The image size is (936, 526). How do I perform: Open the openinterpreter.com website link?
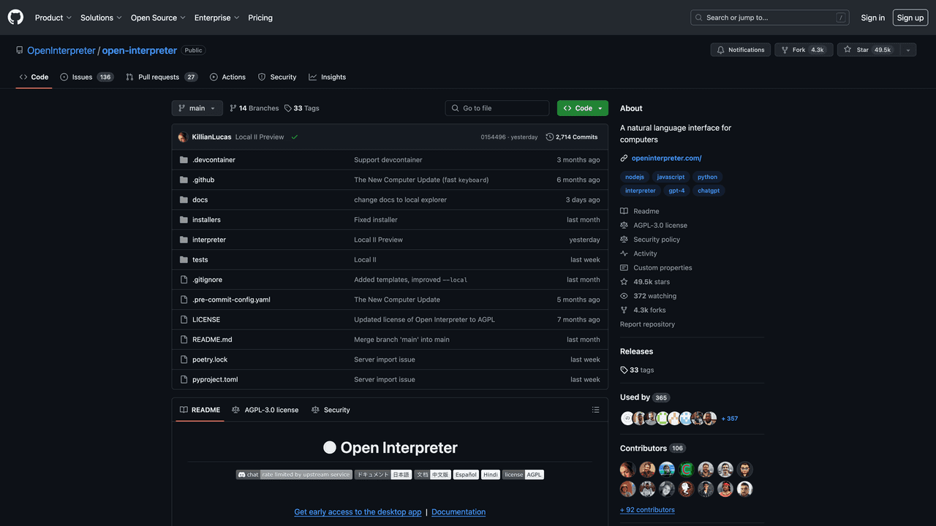[666, 158]
